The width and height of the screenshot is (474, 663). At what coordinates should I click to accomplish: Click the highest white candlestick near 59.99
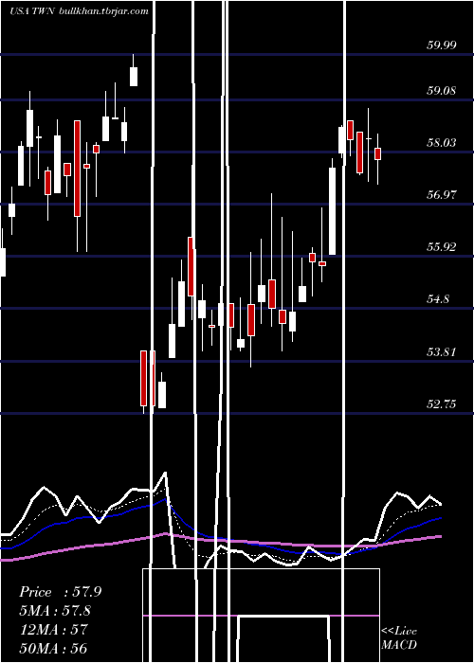point(134,77)
